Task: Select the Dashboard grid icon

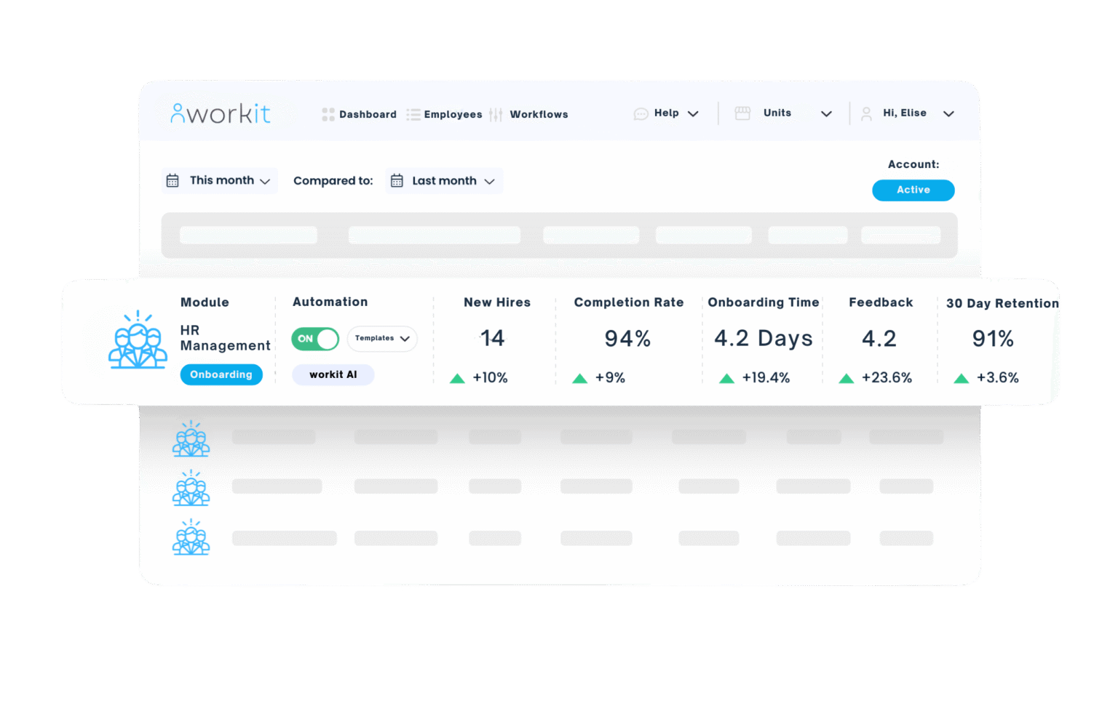Action: tap(328, 114)
